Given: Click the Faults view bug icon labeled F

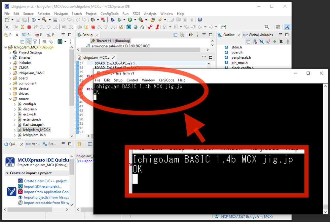Looking at the screenshot, I should (38, 35).
